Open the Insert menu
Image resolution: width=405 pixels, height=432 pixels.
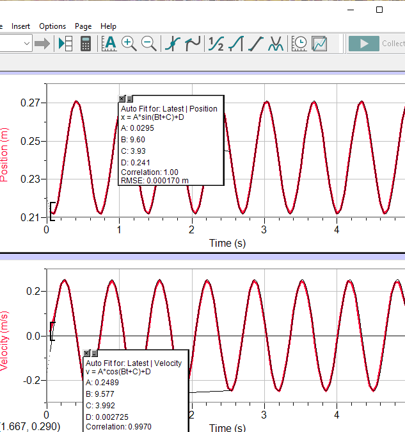pos(21,26)
